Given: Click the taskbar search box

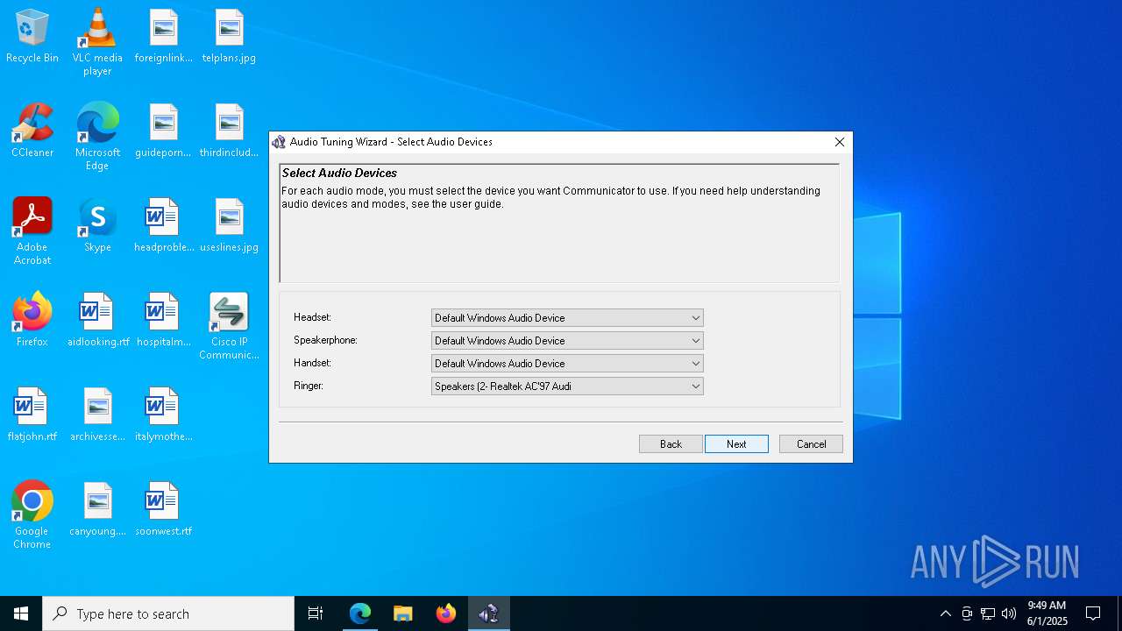Looking at the screenshot, I should (168, 613).
